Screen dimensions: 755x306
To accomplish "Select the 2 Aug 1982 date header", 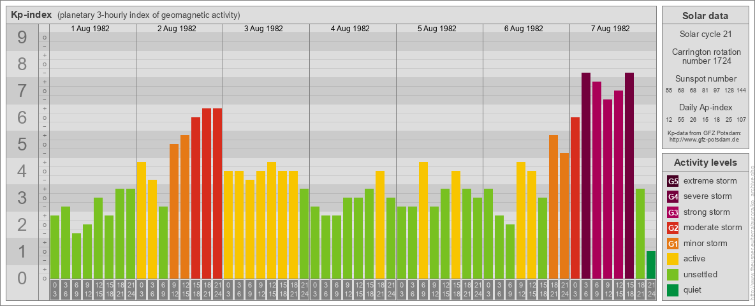I will click(x=177, y=29).
